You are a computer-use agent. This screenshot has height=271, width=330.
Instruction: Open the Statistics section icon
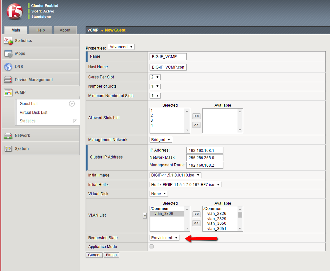tap(8, 41)
